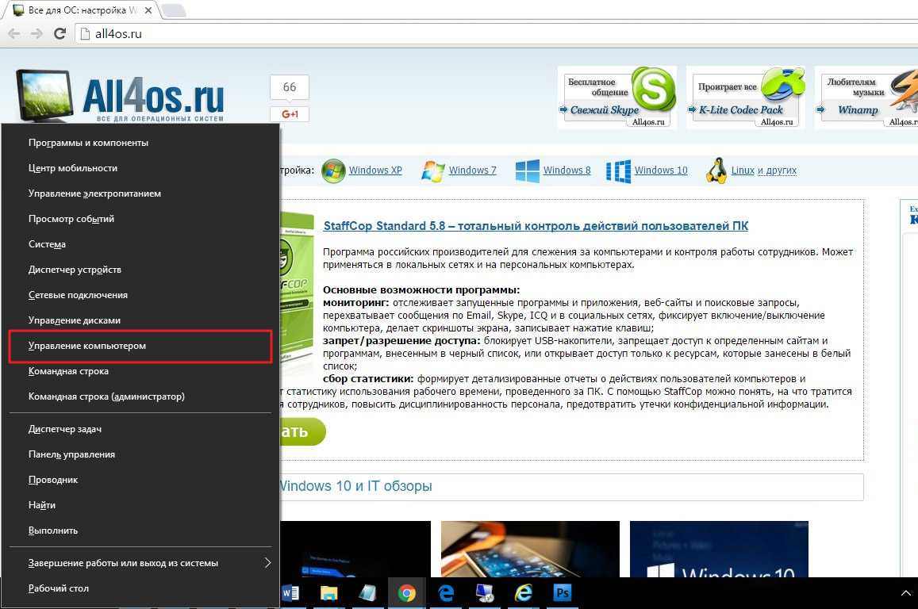Click the Windows XP logo icon
The height and width of the screenshot is (609, 918).
click(333, 170)
